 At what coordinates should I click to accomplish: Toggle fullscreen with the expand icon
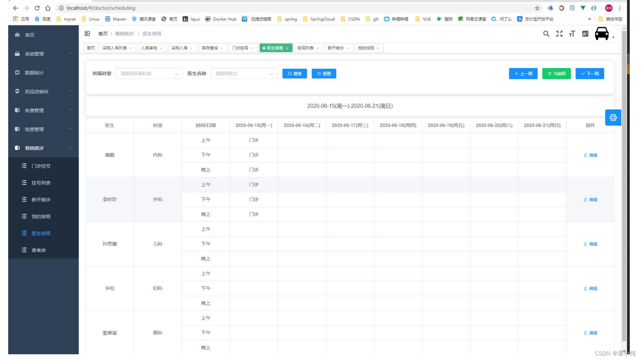[x=559, y=34]
